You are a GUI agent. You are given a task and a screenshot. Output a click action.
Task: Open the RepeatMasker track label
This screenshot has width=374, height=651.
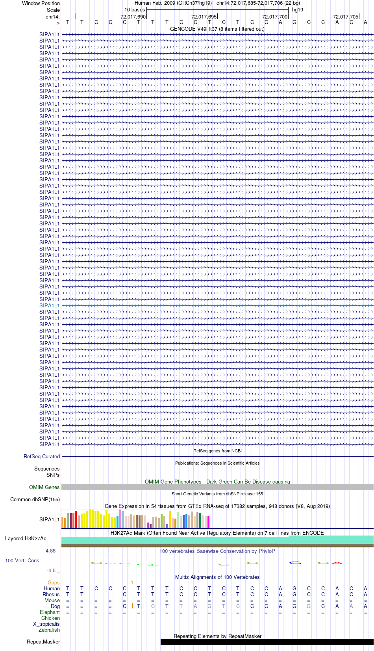point(43,642)
